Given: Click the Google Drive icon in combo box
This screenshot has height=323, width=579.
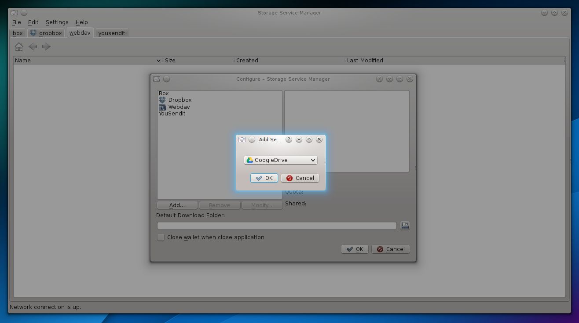Looking at the screenshot, I should tap(249, 160).
